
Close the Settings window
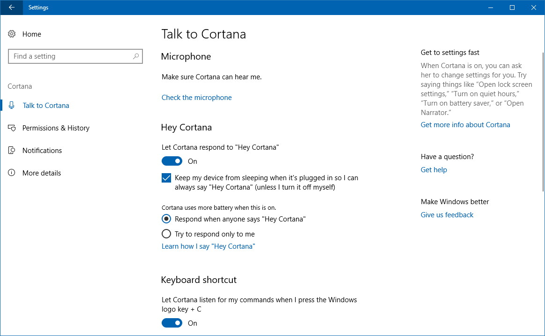(x=534, y=8)
